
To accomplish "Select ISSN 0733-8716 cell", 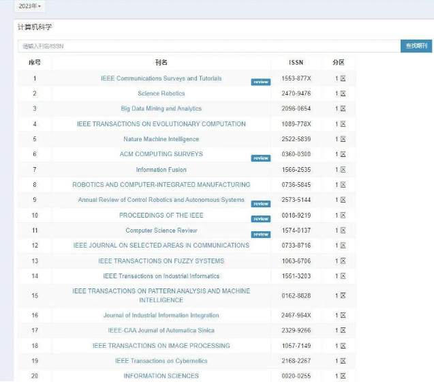I will point(296,246).
